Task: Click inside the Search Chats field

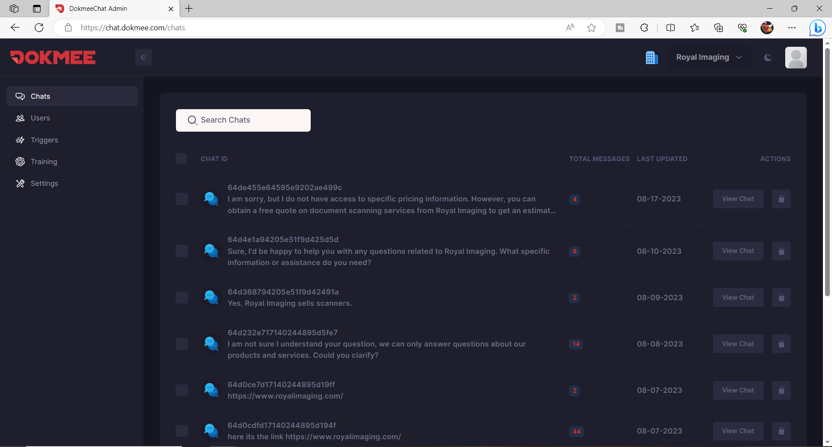Action: [243, 120]
